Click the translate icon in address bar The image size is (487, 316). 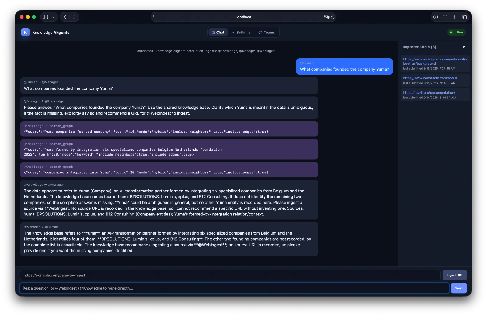click(x=327, y=17)
